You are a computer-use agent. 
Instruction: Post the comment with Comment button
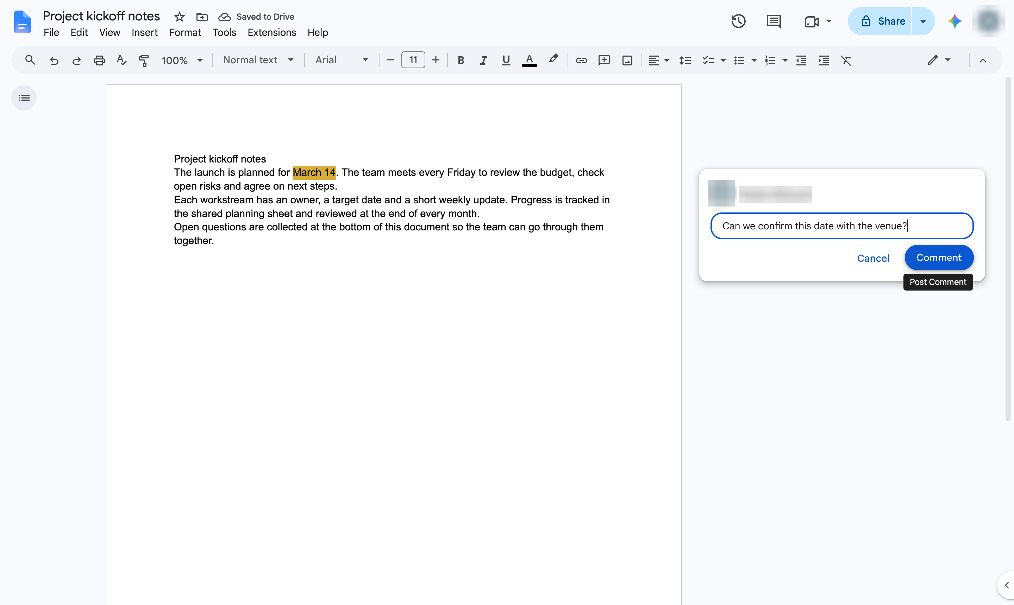pos(939,258)
